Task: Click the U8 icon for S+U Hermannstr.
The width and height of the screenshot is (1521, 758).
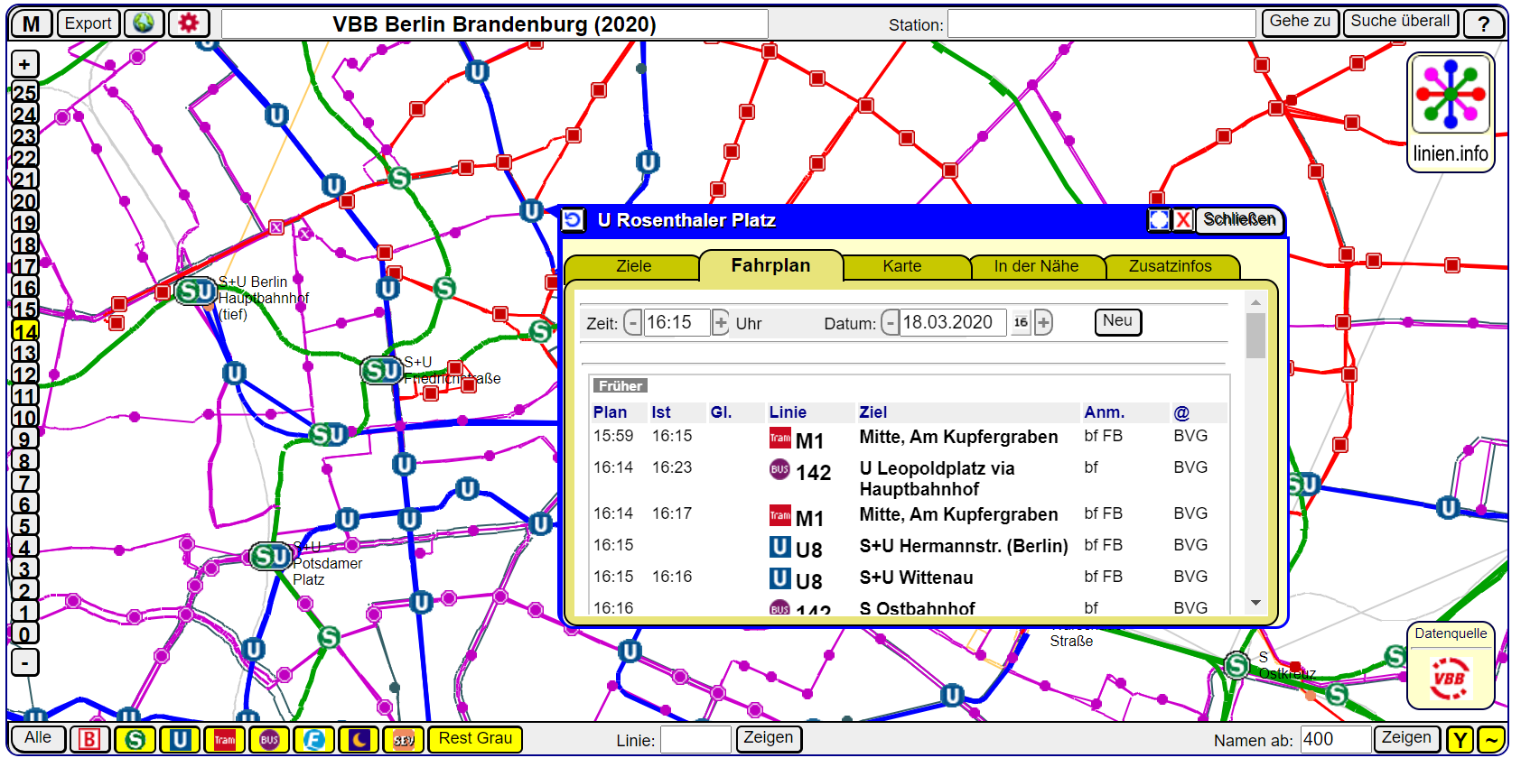Action: click(x=780, y=546)
